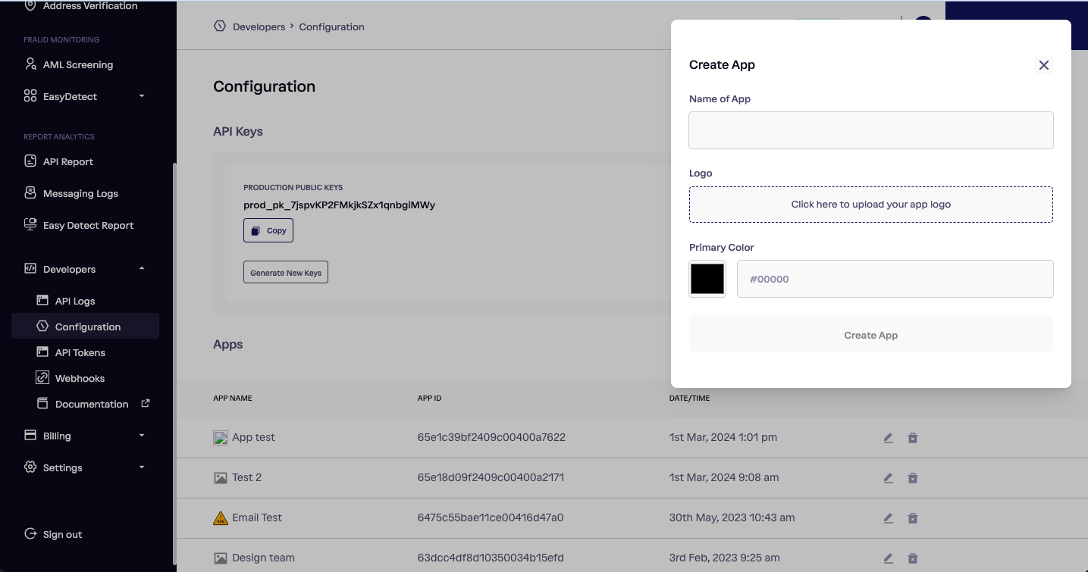
Task: Open the black primary color swatch
Action: pos(707,279)
